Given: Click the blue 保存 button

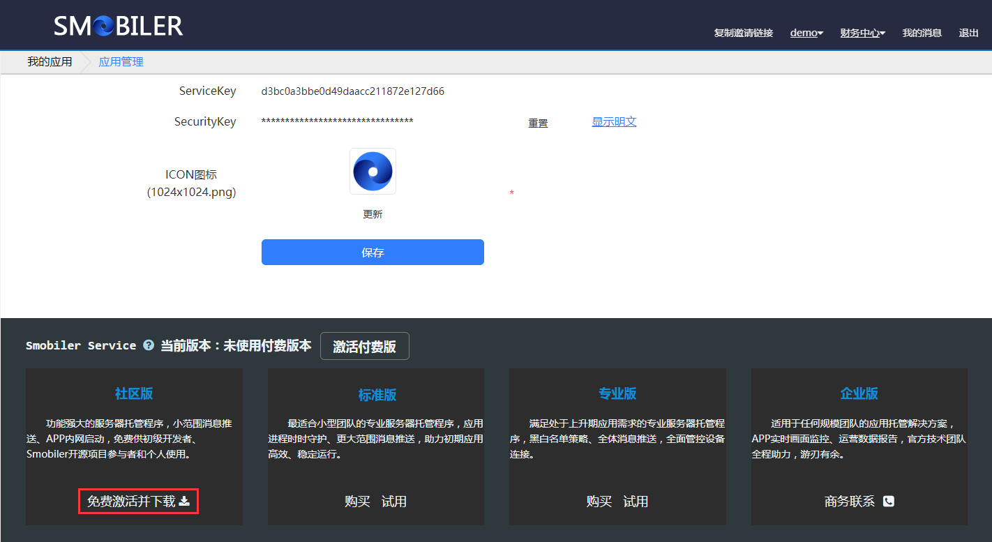Looking at the screenshot, I should pos(373,252).
